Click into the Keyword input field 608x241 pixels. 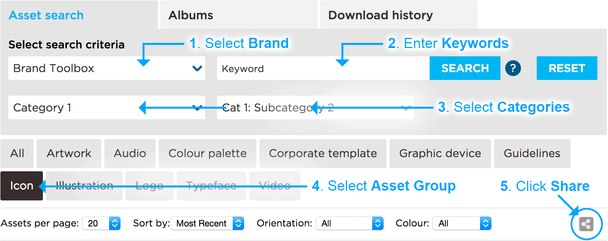323,69
